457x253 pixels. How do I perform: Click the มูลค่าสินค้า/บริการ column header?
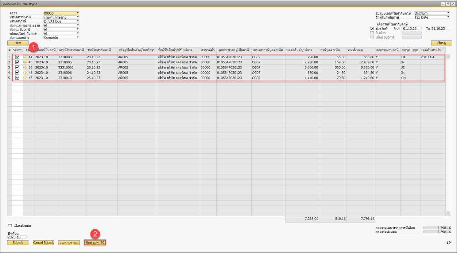pos(302,50)
